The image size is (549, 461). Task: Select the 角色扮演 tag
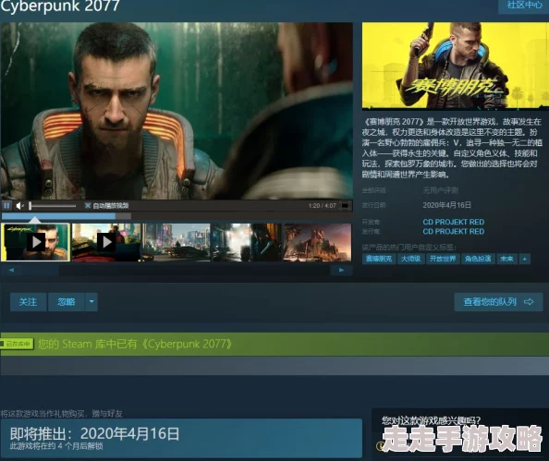coord(478,259)
